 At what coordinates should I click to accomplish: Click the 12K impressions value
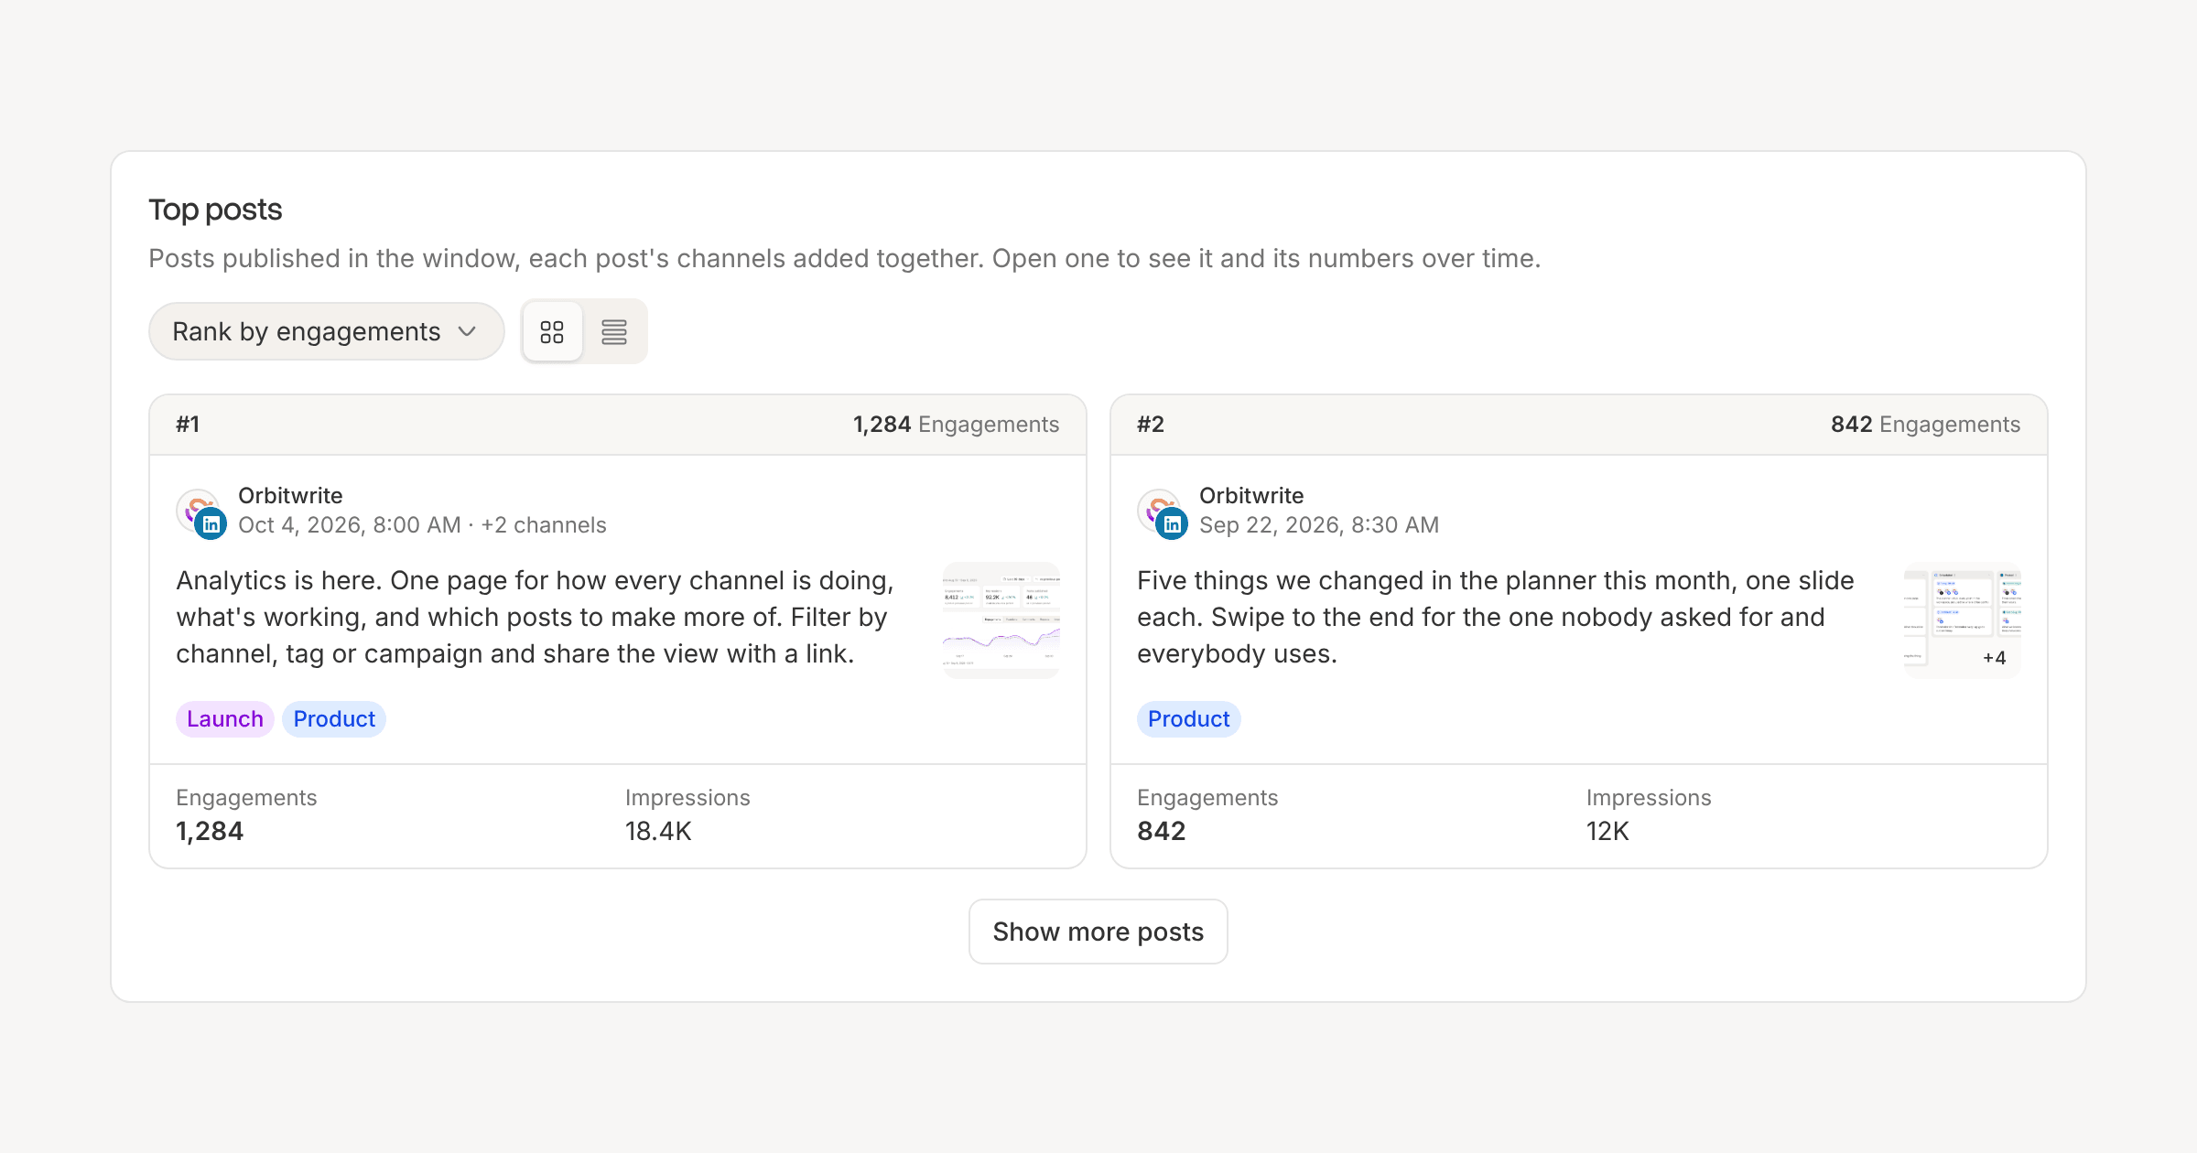point(1607,831)
